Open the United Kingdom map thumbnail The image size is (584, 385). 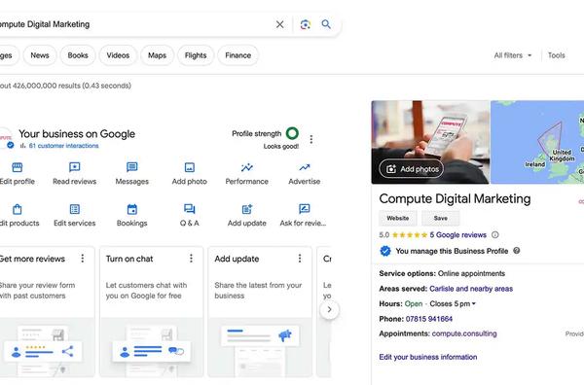point(537,142)
